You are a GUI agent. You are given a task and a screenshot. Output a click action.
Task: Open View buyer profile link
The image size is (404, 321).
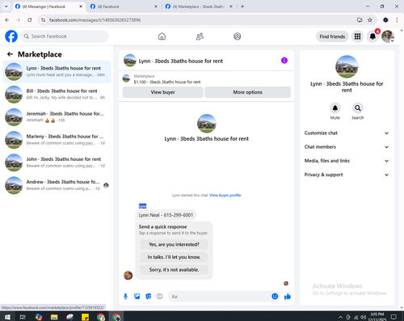point(225,195)
